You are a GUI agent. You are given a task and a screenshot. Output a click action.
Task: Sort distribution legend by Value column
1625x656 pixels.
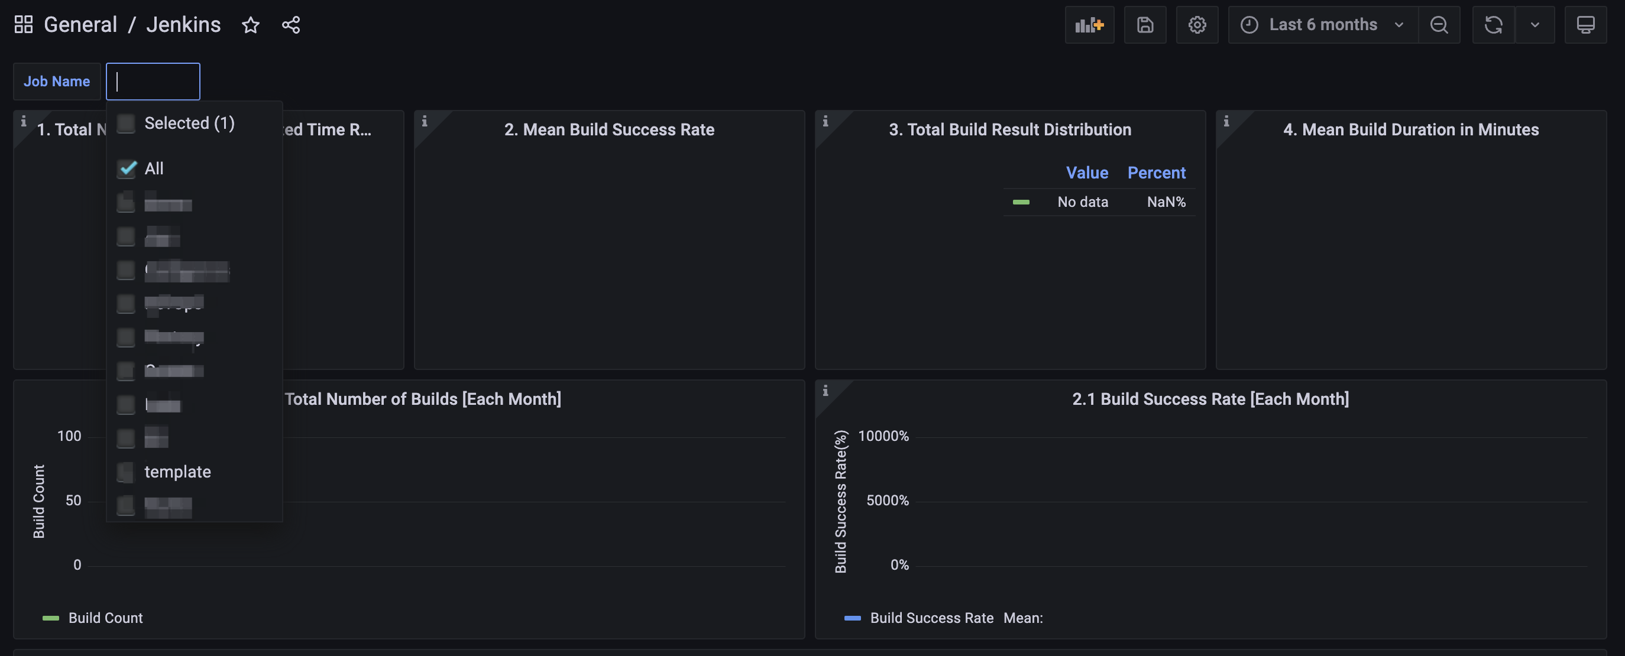tap(1086, 173)
